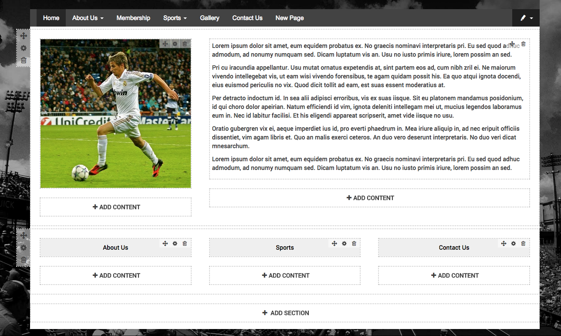The width and height of the screenshot is (561, 336).
Task: Click the move handle of the second section
Action: 24,235
